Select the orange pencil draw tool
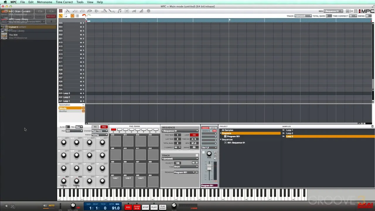 61,16
